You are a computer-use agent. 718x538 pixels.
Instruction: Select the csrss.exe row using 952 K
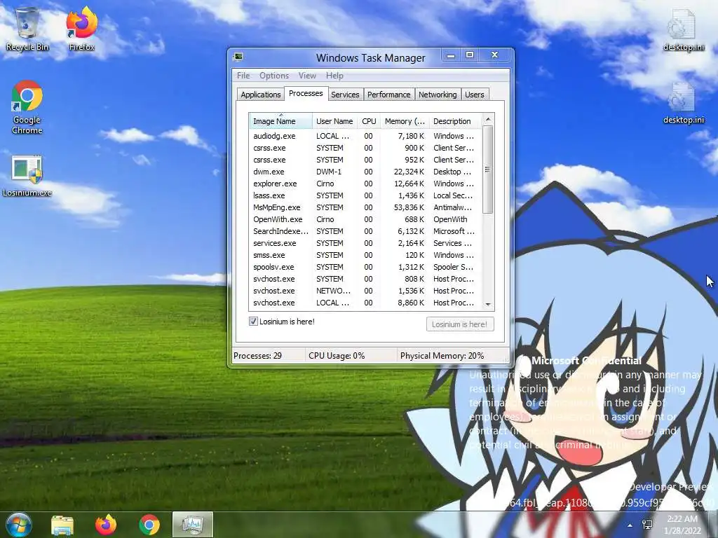pos(365,160)
